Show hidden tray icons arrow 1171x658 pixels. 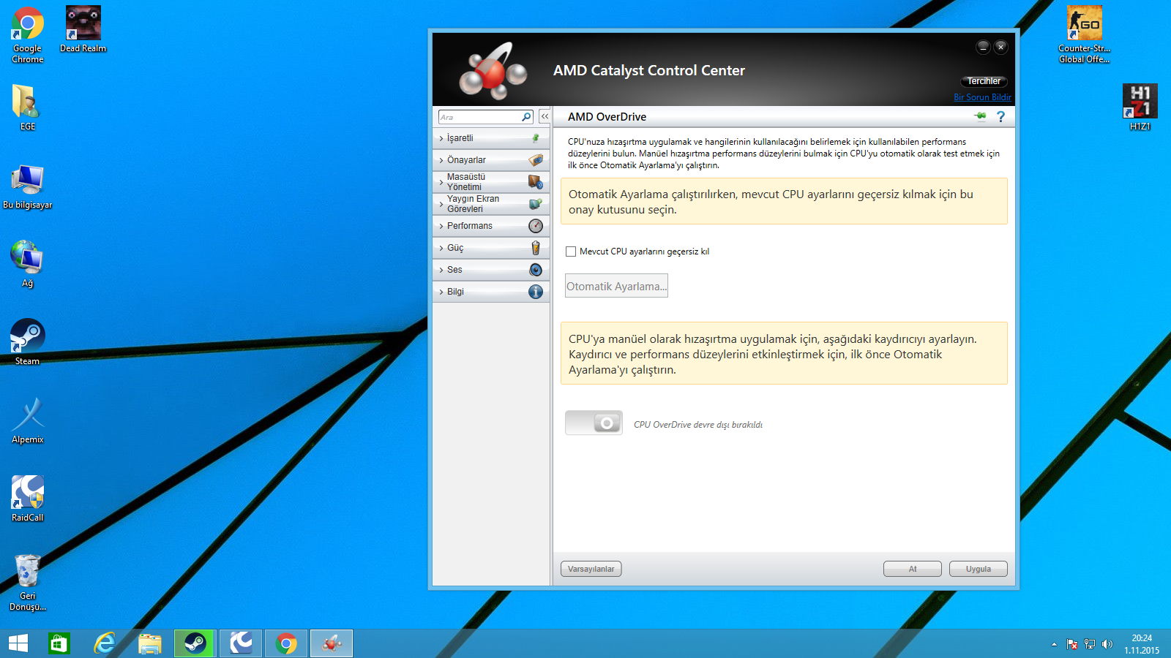tap(1054, 644)
